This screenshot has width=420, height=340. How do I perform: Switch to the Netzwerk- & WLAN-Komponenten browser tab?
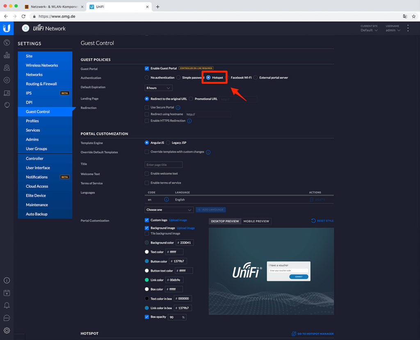point(54,7)
